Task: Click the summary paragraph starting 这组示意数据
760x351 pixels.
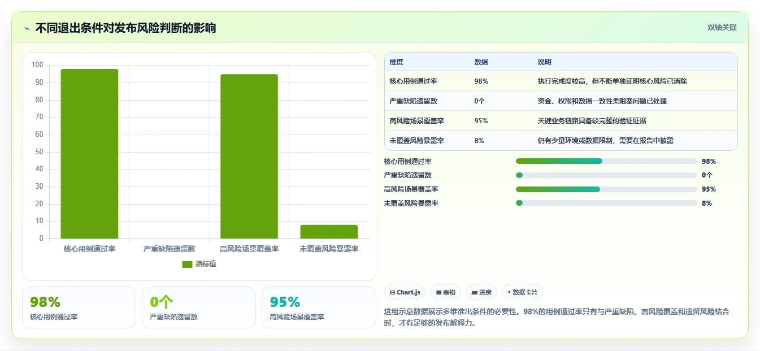Action: pyautogui.click(x=557, y=317)
